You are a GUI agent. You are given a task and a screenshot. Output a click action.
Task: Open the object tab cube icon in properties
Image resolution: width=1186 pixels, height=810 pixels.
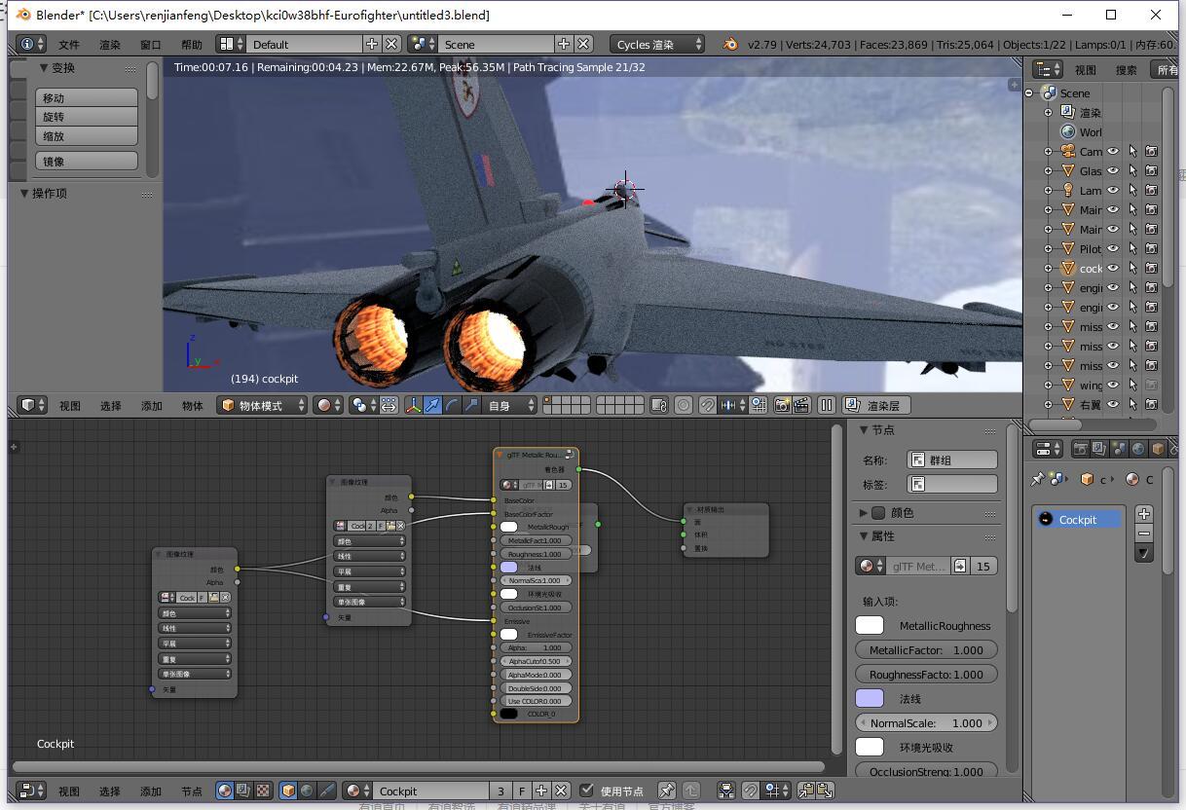click(x=1158, y=449)
